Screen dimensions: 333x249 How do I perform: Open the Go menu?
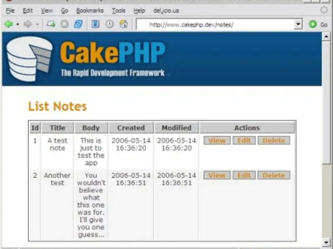coord(65,11)
